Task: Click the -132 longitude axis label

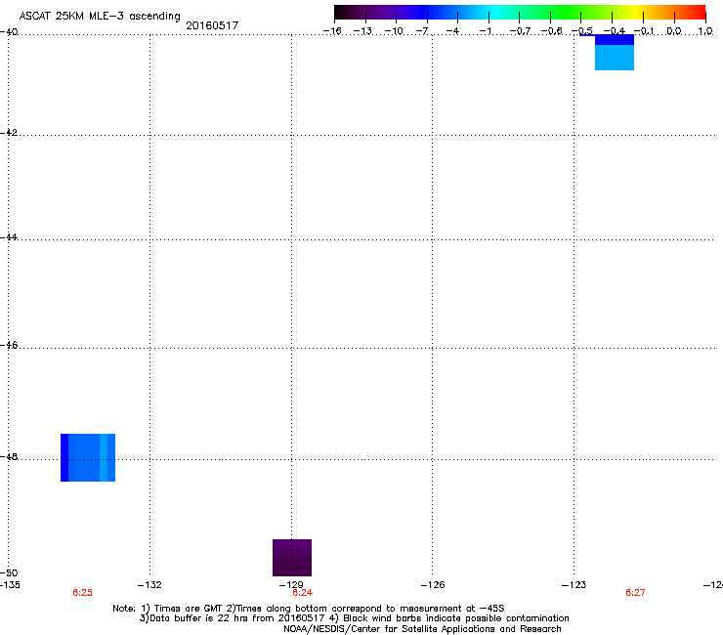Action: pos(149,585)
